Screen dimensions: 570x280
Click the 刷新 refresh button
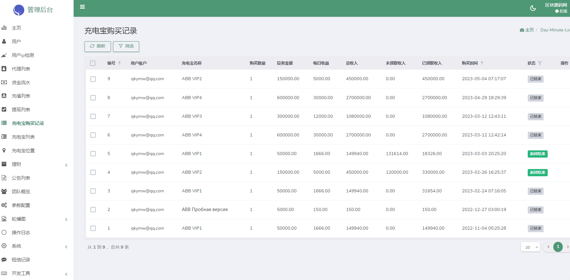[x=98, y=46]
